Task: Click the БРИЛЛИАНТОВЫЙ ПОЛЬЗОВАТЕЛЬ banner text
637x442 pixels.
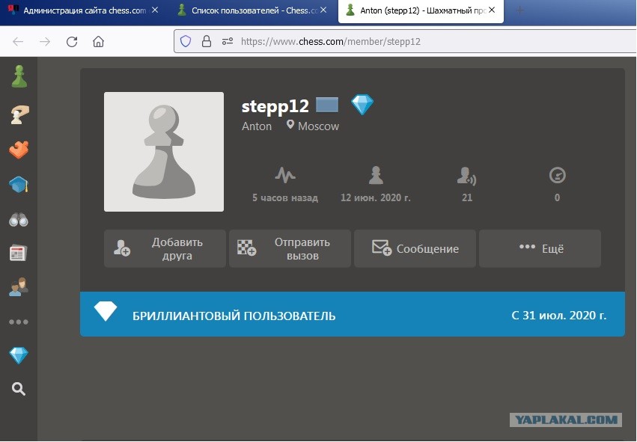Action: tap(234, 316)
